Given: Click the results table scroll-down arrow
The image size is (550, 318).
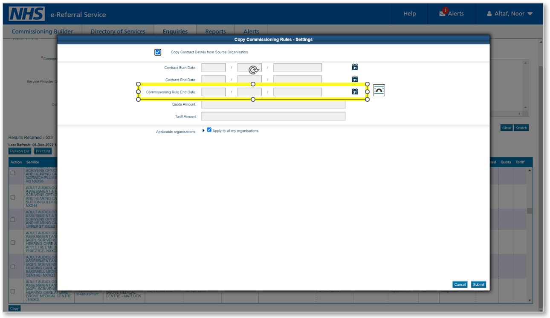Looking at the screenshot, I should (x=530, y=301).
